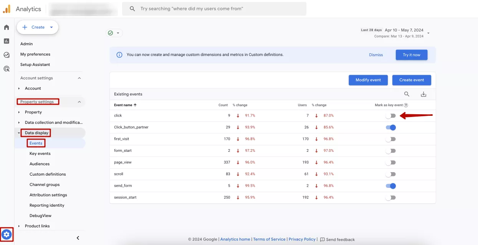This screenshot has width=478, height=245.
Task: Click Try it now in banner
Action: (412, 55)
